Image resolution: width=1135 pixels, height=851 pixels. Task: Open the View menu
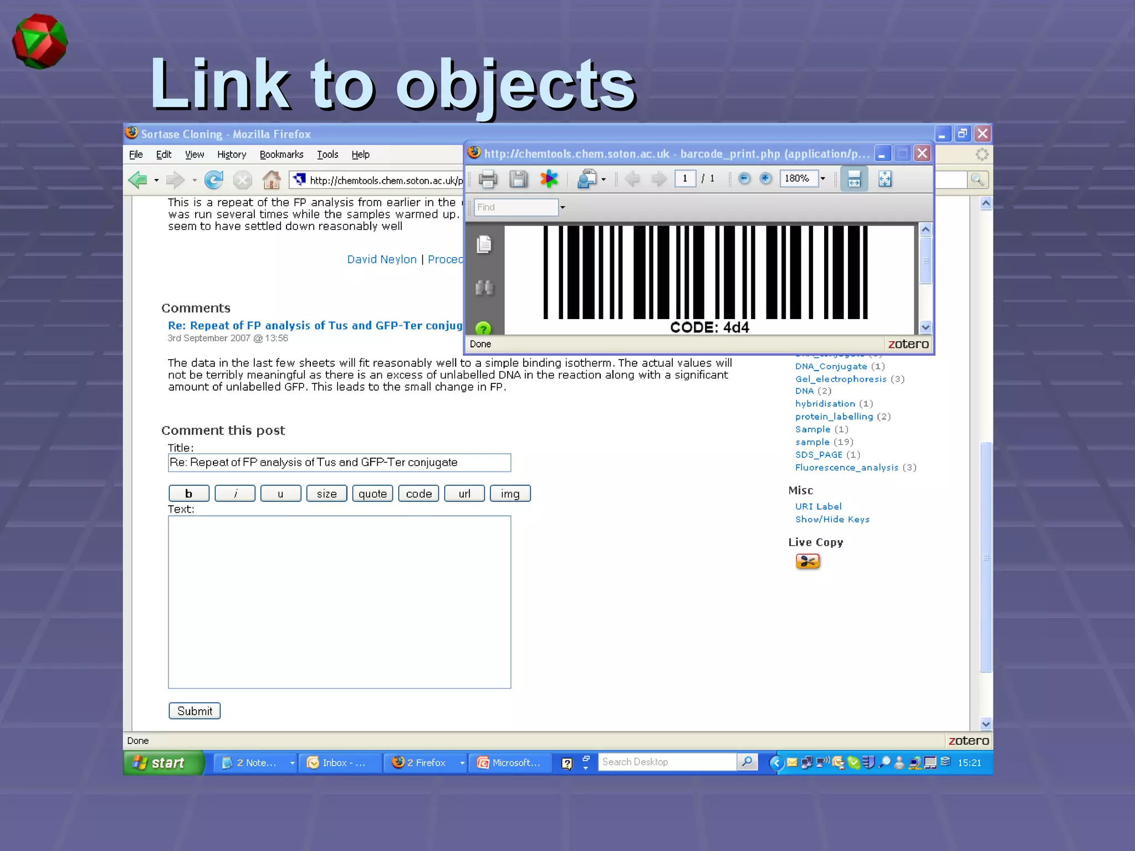[195, 155]
